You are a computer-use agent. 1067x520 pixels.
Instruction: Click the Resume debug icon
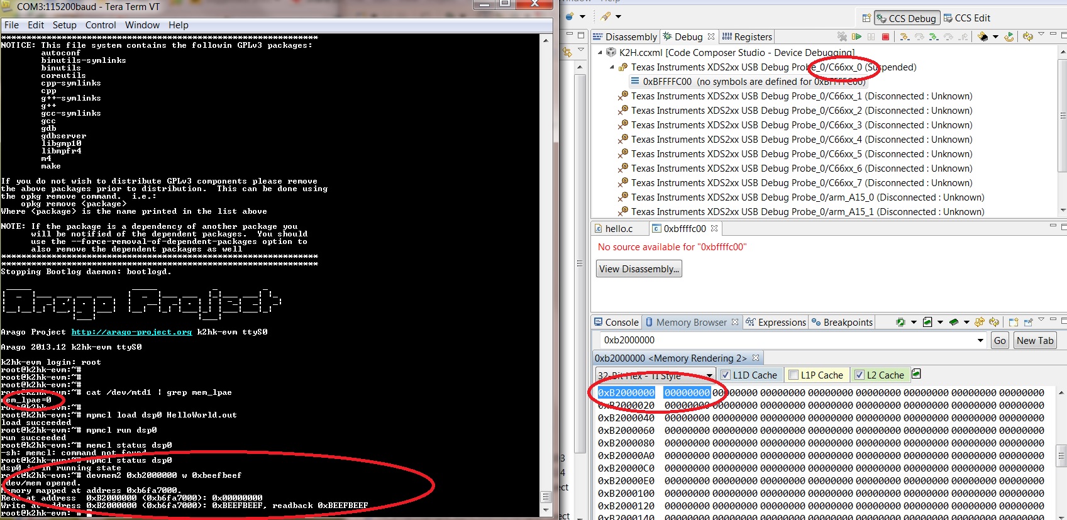(856, 36)
